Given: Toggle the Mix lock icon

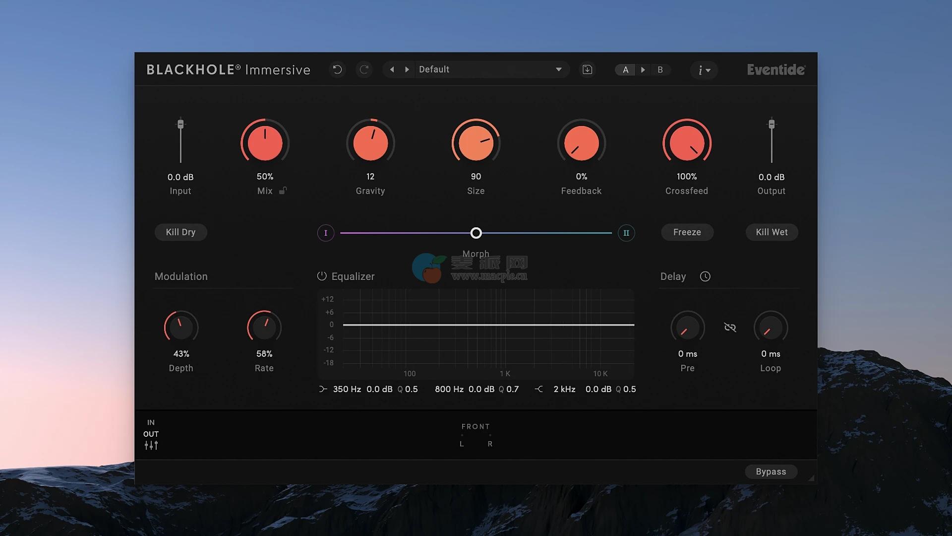Looking at the screenshot, I should click(283, 191).
